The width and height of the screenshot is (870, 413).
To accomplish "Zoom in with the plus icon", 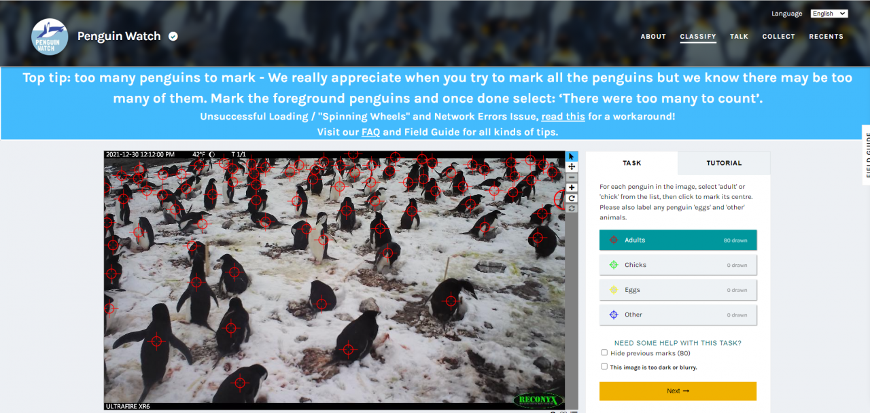I will [x=572, y=187].
